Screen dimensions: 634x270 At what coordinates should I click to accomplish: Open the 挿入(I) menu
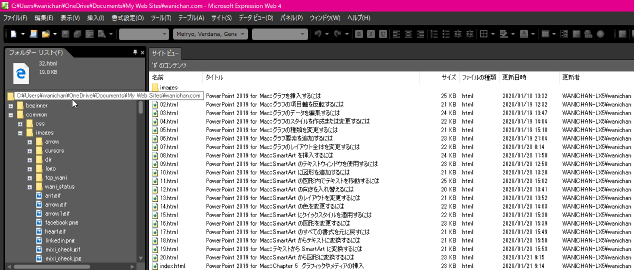point(96,18)
